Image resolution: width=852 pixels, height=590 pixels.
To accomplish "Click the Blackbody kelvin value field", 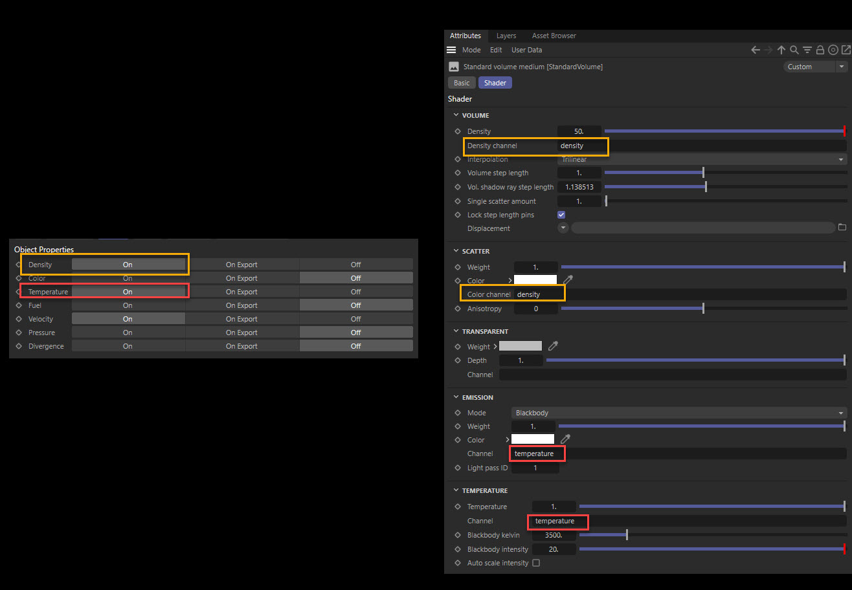I will 554,535.
